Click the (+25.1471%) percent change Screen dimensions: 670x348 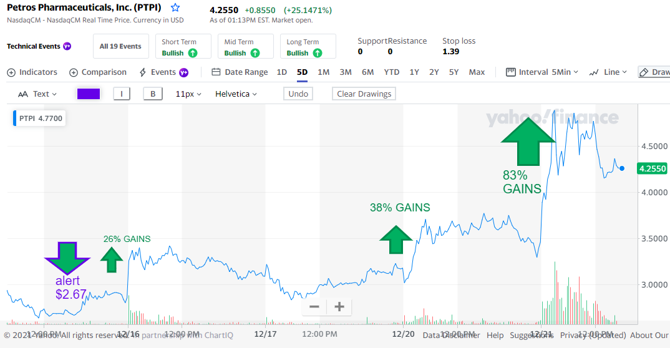308,10
